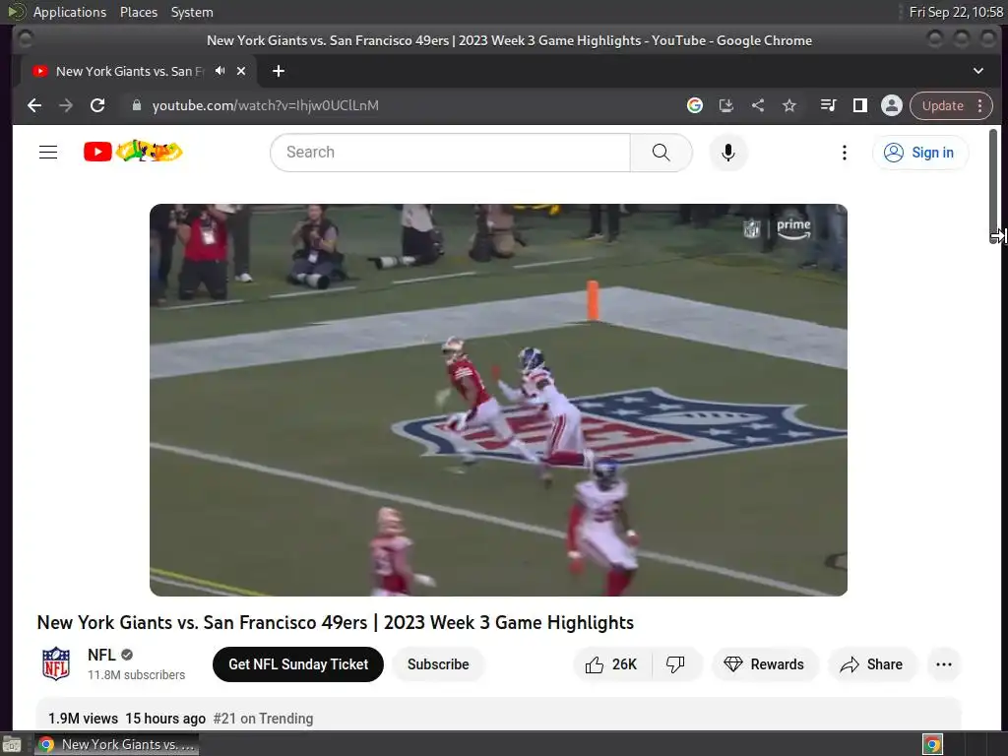Click Get NFL Sunday Ticket button
The height and width of the screenshot is (756, 1008).
tap(298, 664)
